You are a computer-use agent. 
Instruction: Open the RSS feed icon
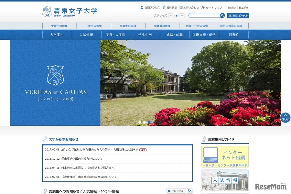tap(189, 191)
